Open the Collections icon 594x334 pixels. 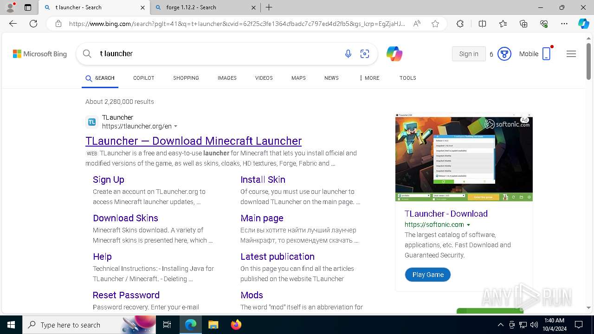[523, 24]
